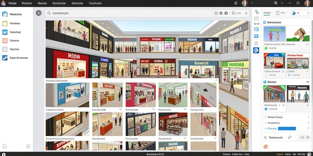
Task: Click the smiley face icon at bottom of left sidebar
Action: 4,147
